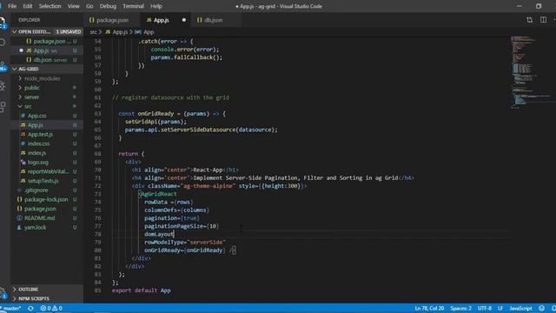Click the README.md info icon
The image size is (556, 313).
[x=19, y=218]
